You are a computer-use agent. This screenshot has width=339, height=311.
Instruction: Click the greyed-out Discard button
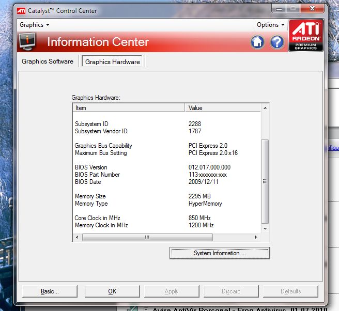tap(231, 291)
